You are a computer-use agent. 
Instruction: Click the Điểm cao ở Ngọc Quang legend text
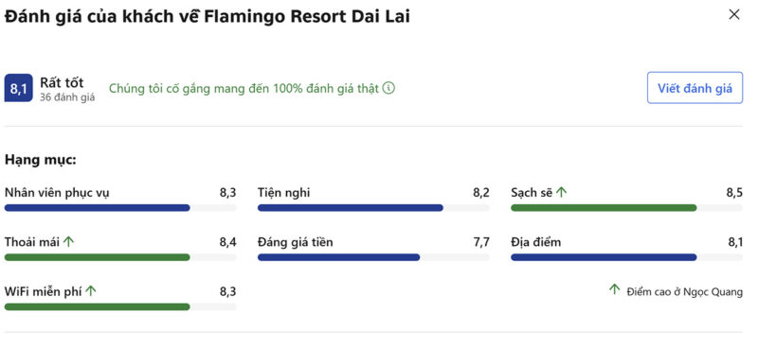pos(684,292)
